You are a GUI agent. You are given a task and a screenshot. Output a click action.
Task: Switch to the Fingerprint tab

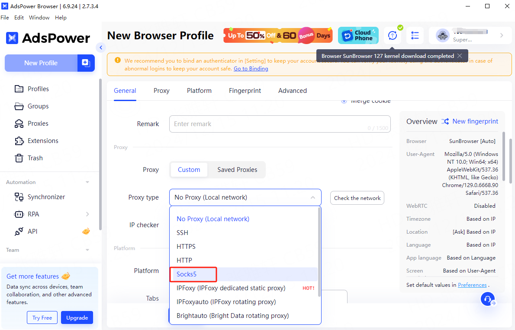coord(245,91)
